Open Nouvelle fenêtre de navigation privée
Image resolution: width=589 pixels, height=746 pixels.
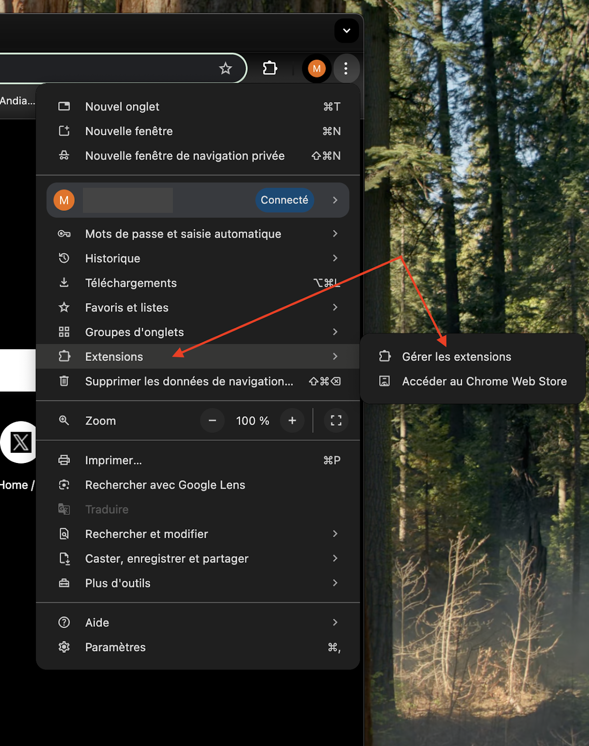[198, 156]
